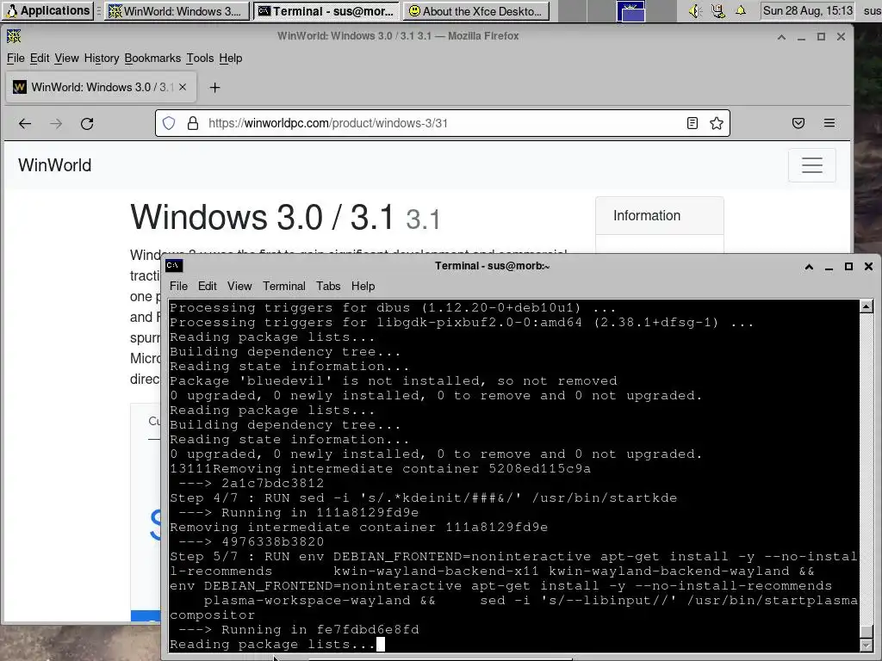
Task: Open the Applications menu in the panel
Action: click(x=47, y=10)
